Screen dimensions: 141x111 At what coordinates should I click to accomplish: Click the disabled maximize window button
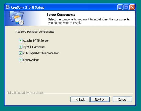pyautogui.click(x=126, y=7)
